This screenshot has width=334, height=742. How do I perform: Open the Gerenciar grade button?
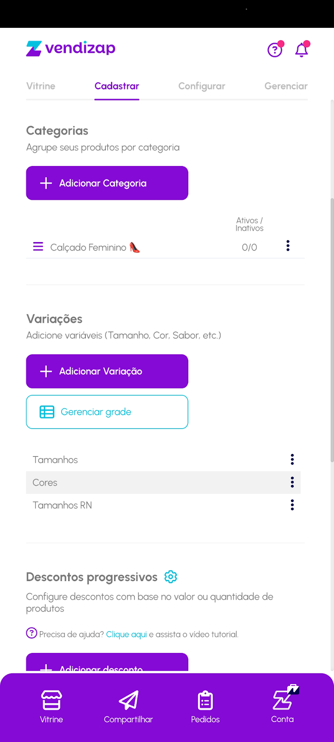click(107, 412)
